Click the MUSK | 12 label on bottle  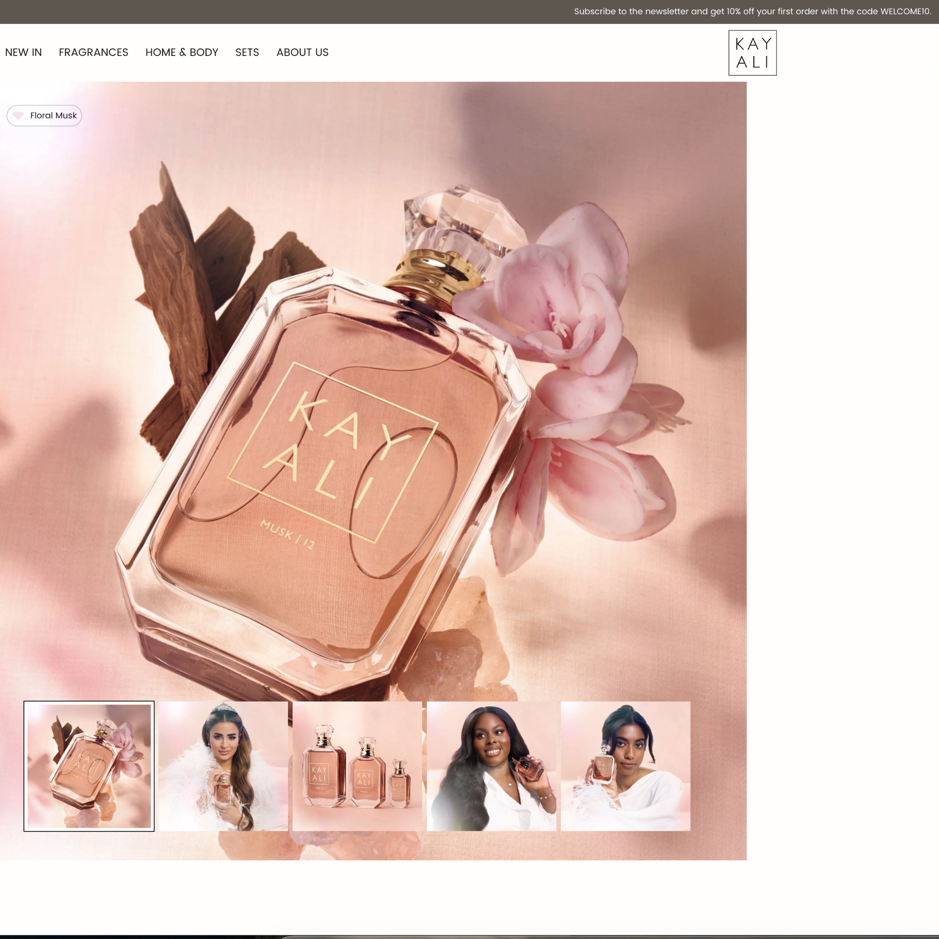[287, 535]
